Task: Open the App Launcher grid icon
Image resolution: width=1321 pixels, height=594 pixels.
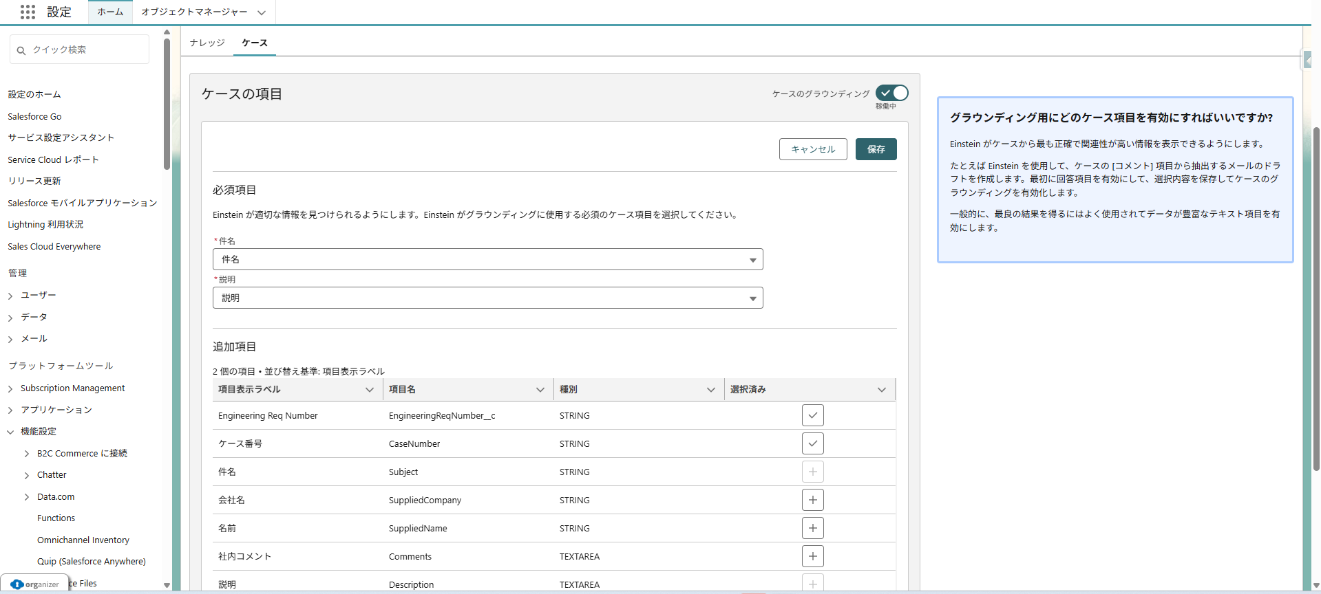Action: coord(28,12)
